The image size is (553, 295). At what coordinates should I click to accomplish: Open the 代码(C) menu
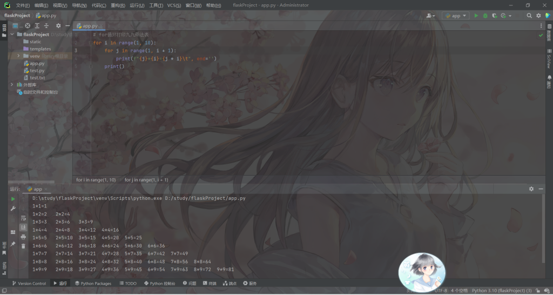pos(99,5)
